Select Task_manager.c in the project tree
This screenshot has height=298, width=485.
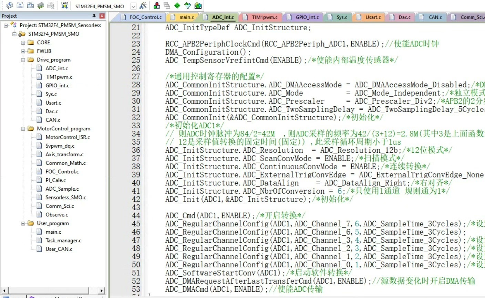(x=63, y=240)
